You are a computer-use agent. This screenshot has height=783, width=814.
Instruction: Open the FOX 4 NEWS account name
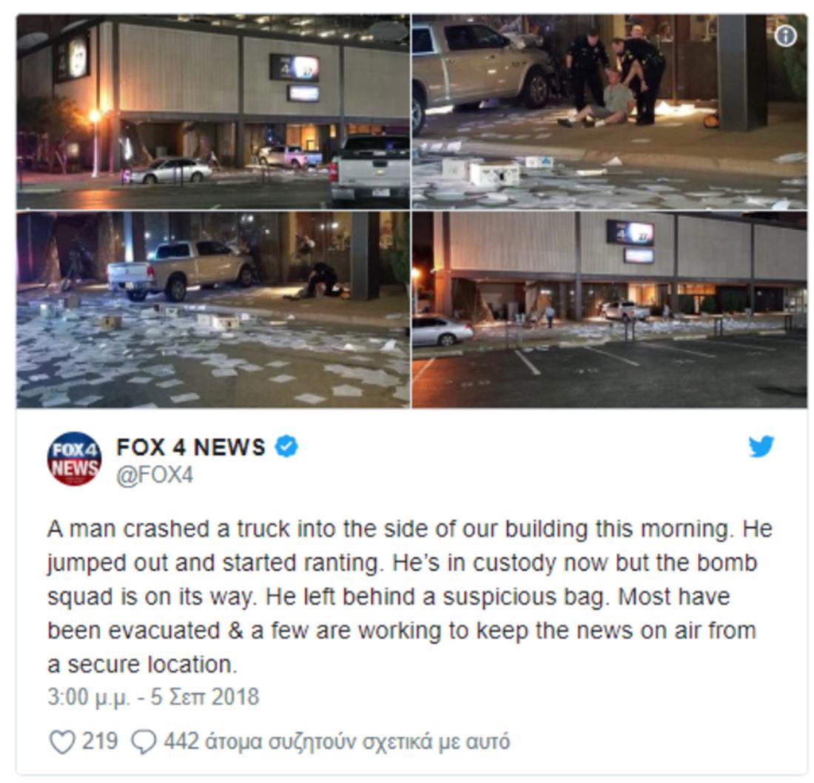[190, 447]
